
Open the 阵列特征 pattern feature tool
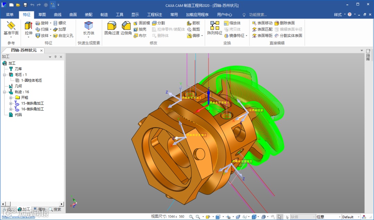215,28
